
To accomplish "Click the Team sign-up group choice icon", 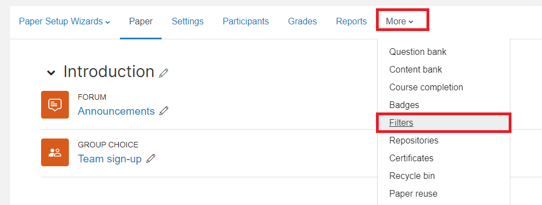I will click(55, 152).
